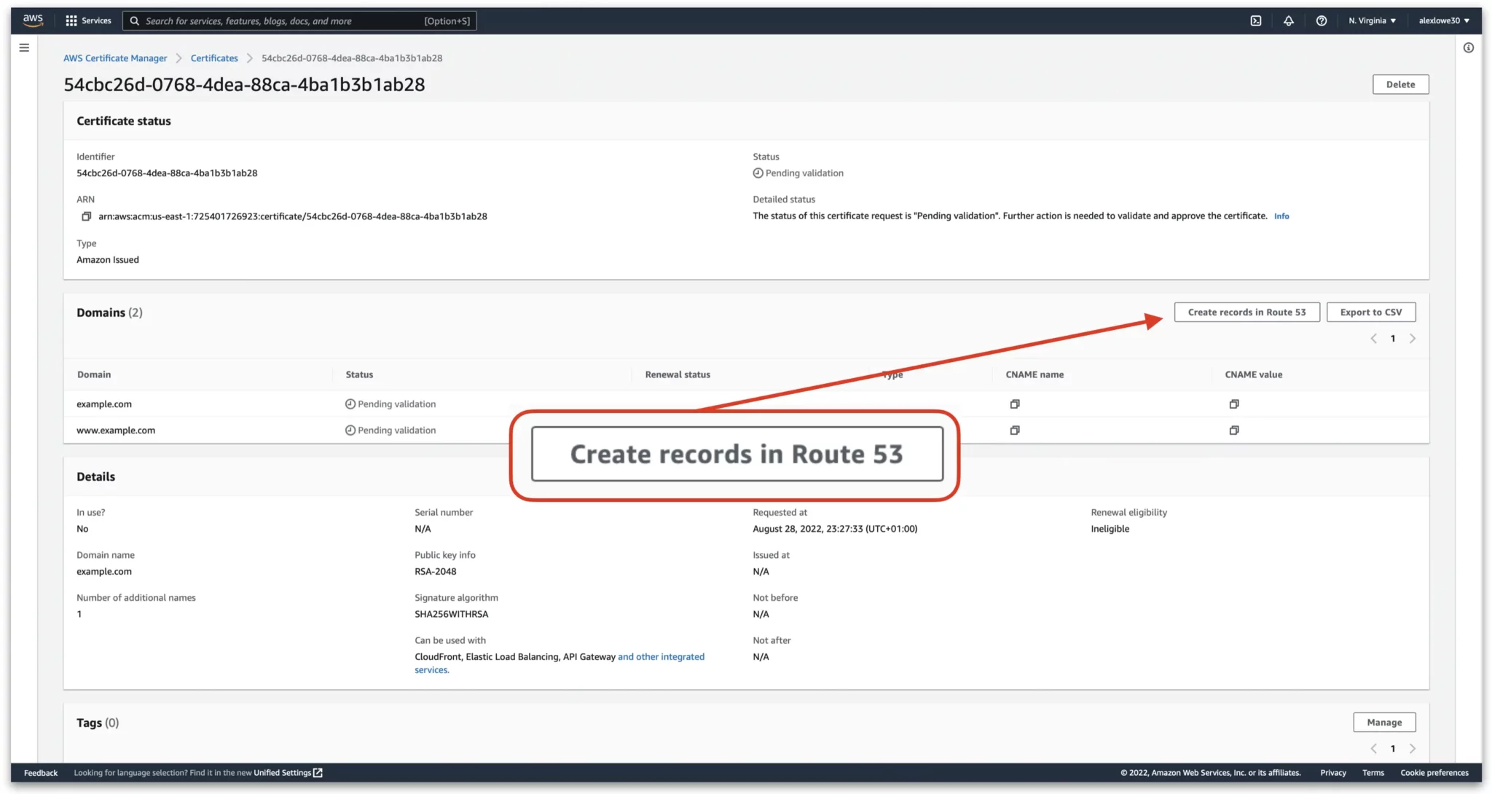Click the requested at timestamp

[x=835, y=529]
